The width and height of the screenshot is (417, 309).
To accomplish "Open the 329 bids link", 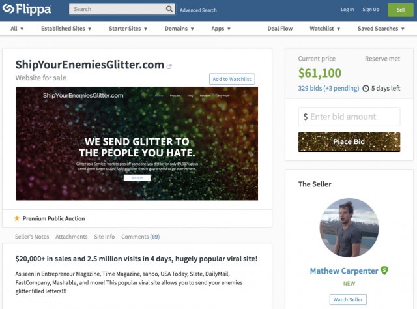I will [328, 89].
